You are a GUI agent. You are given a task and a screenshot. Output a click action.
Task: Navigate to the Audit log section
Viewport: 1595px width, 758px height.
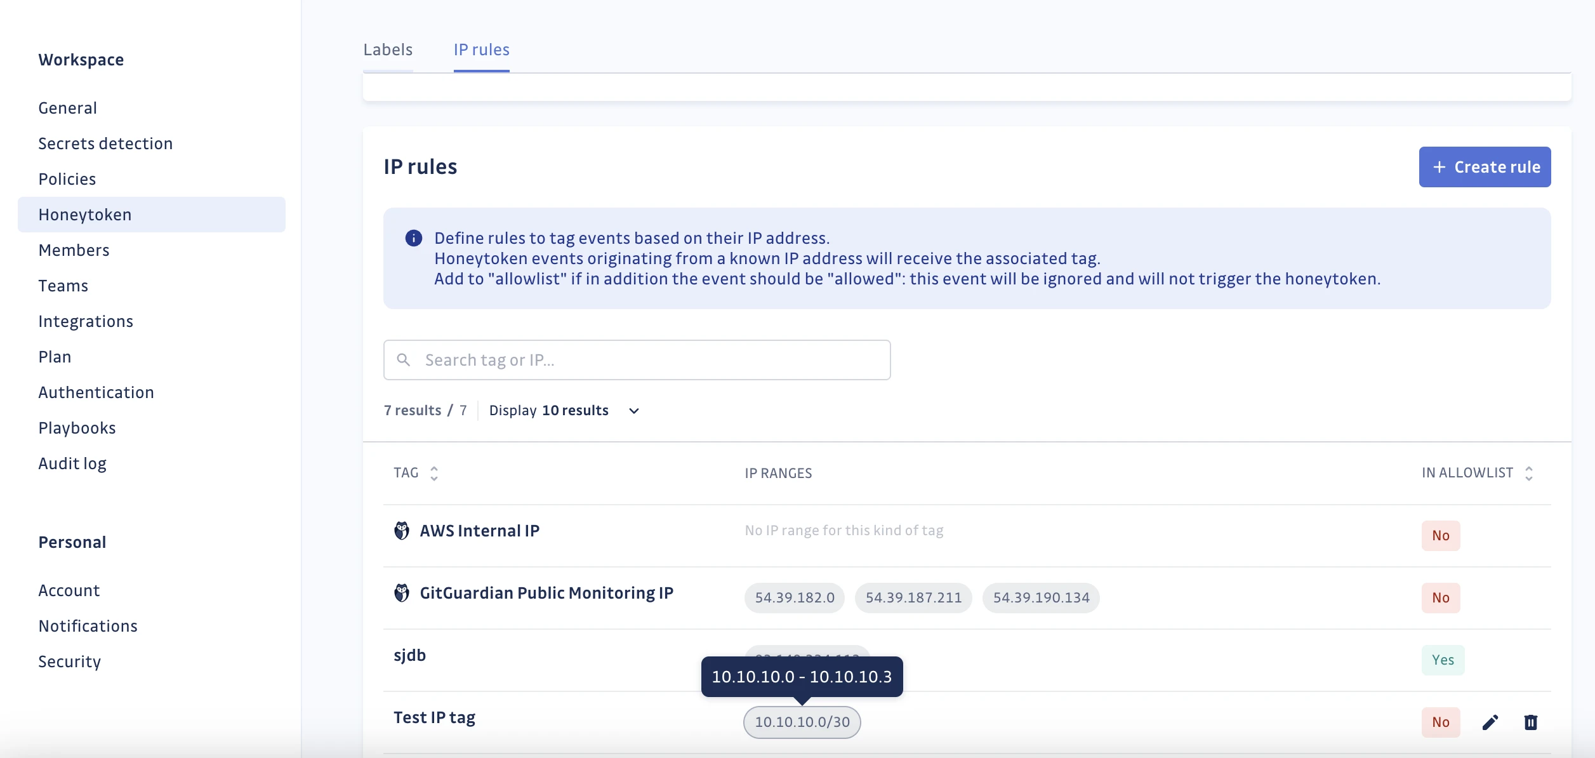click(x=72, y=463)
